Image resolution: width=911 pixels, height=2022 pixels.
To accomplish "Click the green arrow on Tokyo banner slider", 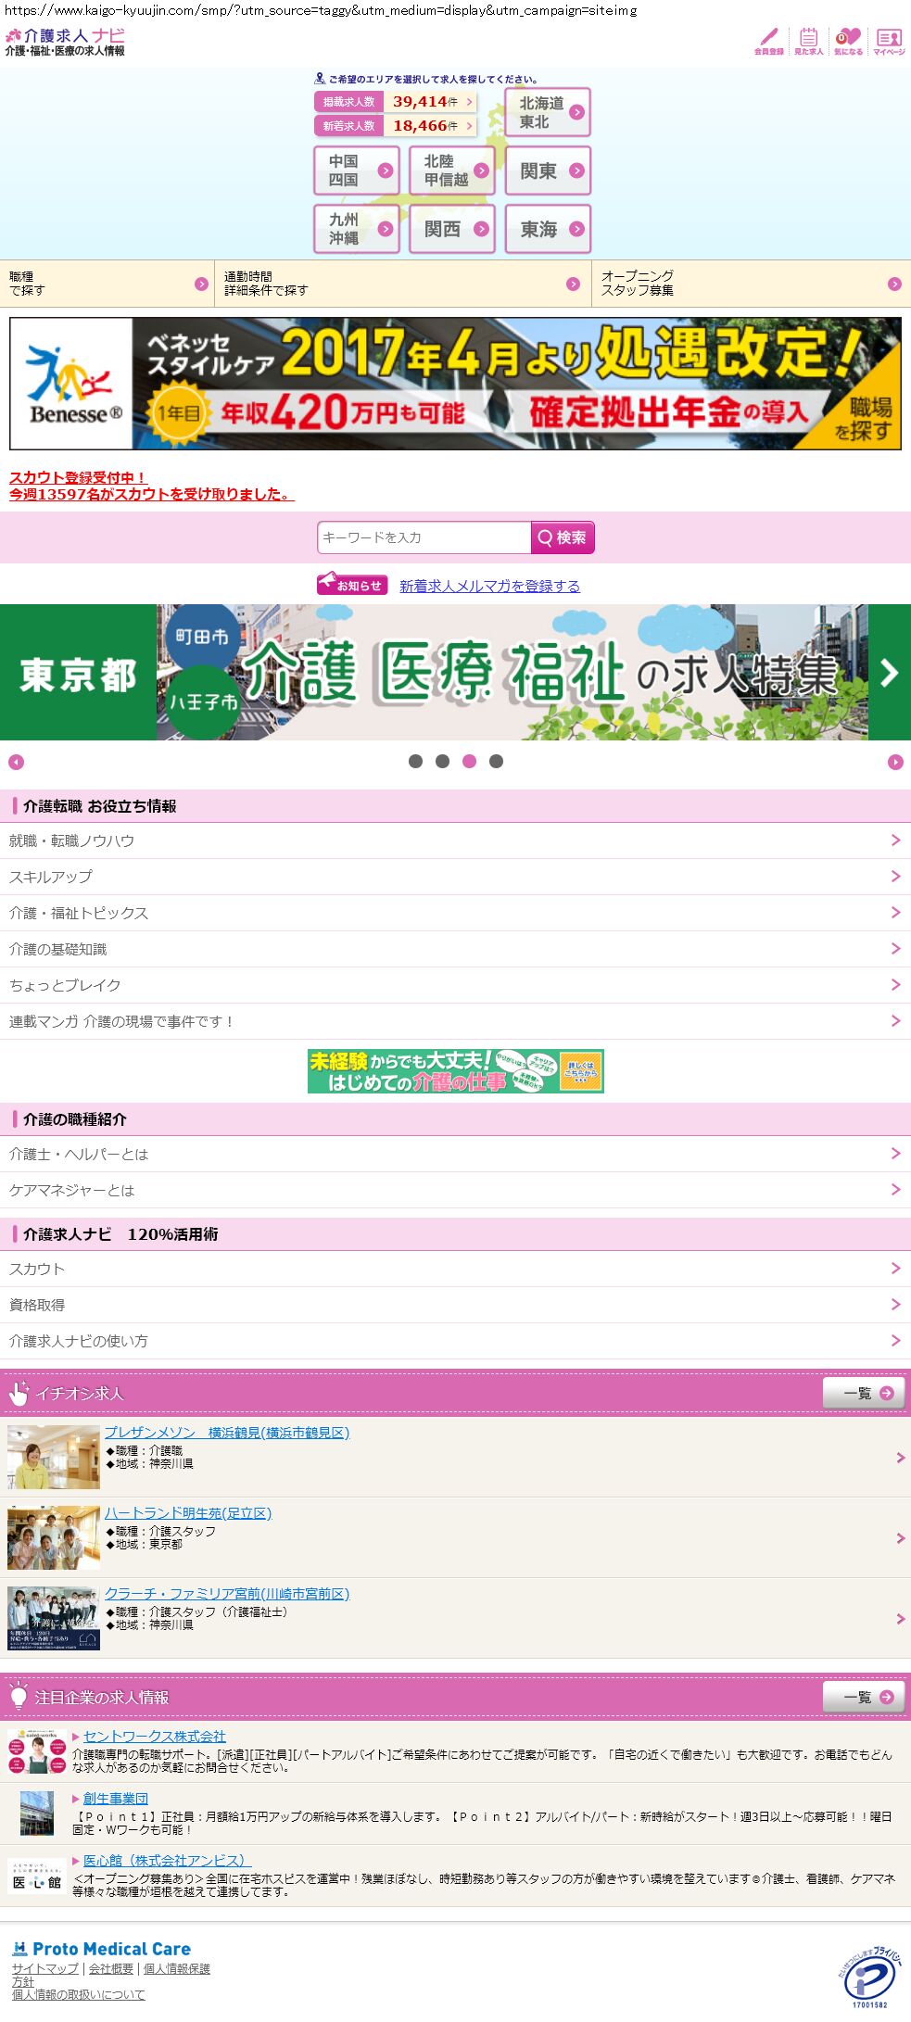I will click(889, 673).
